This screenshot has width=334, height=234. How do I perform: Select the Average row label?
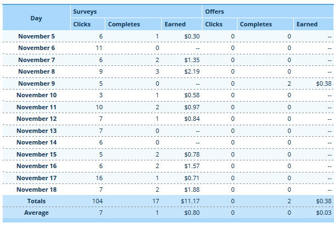click(x=36, y=213)
